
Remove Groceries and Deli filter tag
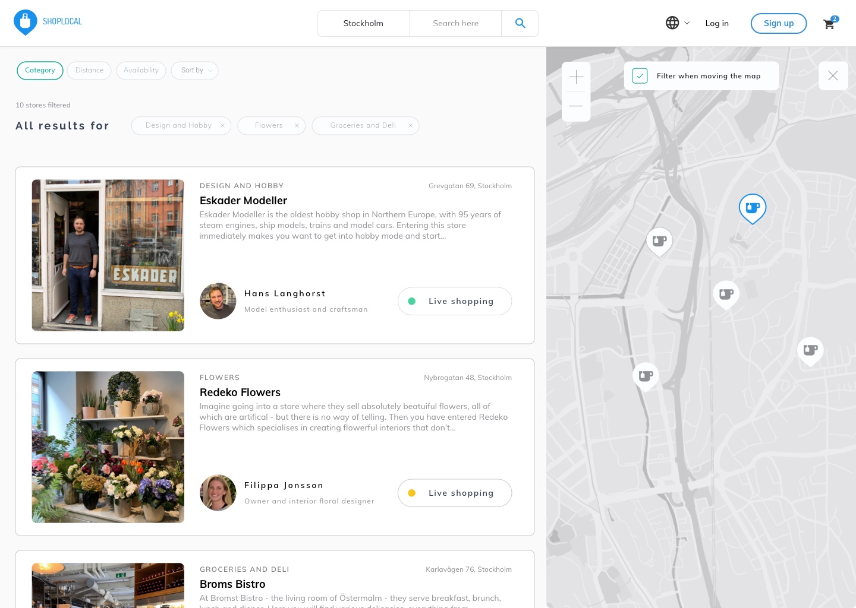pyautogui.click(x=410, y=126)
